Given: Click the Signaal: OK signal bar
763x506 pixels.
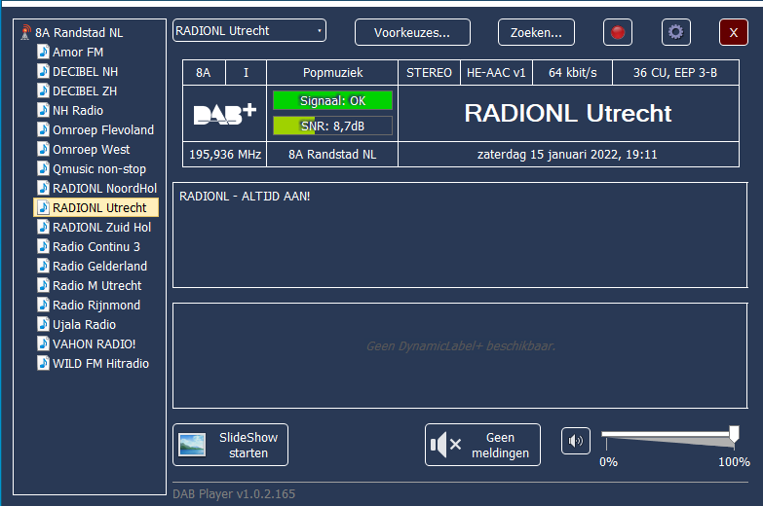Looking at the screenshot, I should click(x=333, y=100).
